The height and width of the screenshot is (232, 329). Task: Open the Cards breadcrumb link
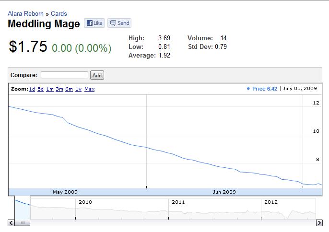59,14
